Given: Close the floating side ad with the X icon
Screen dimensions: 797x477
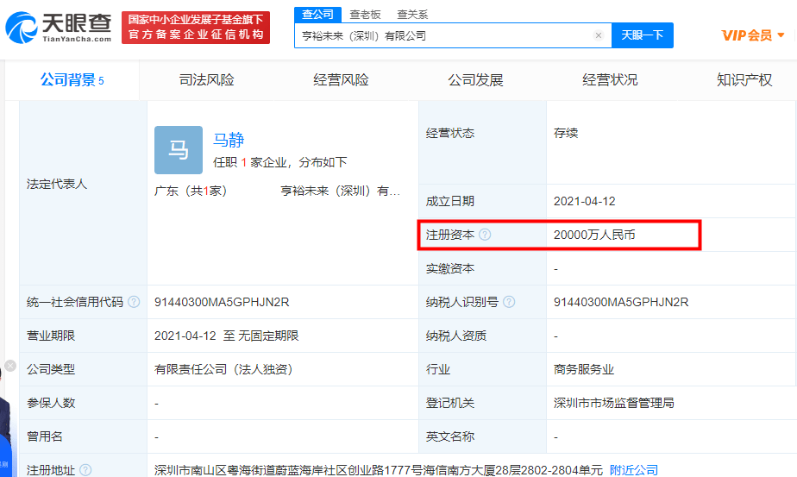Looking at the screenshot, I should (x=10, y=366).
